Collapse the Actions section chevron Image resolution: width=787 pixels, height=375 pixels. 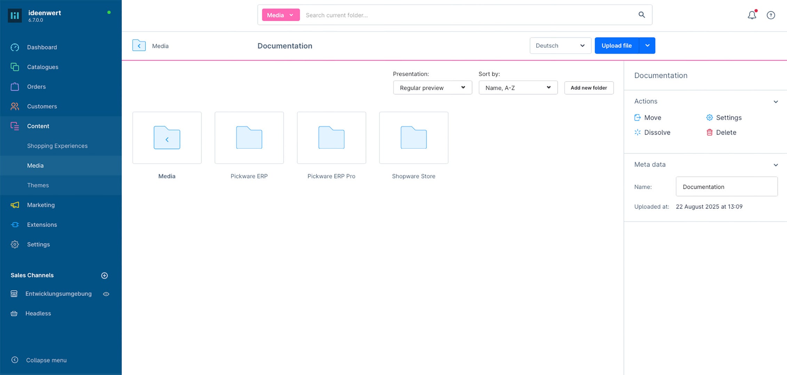(776, 102)
